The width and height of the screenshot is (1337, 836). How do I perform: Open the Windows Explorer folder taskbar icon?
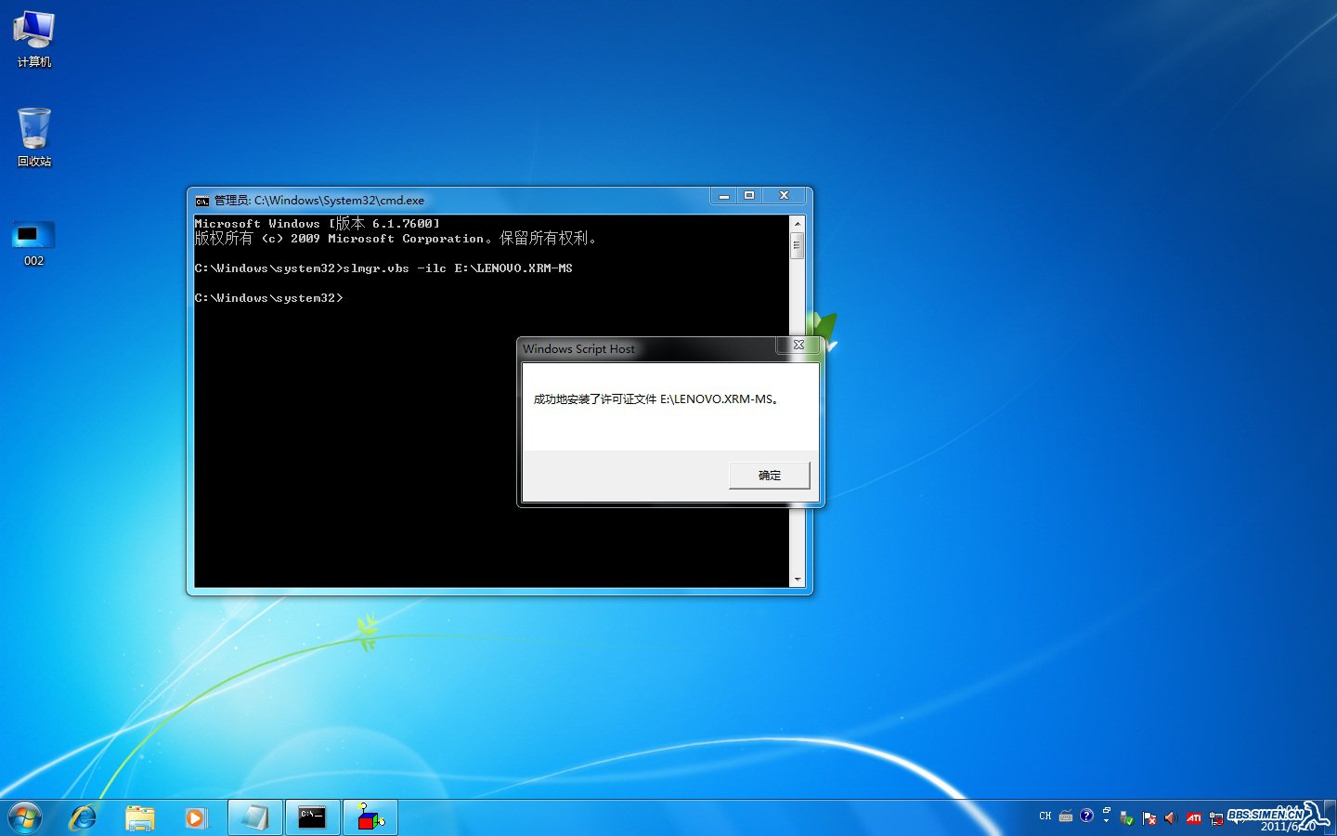point(139,817)
